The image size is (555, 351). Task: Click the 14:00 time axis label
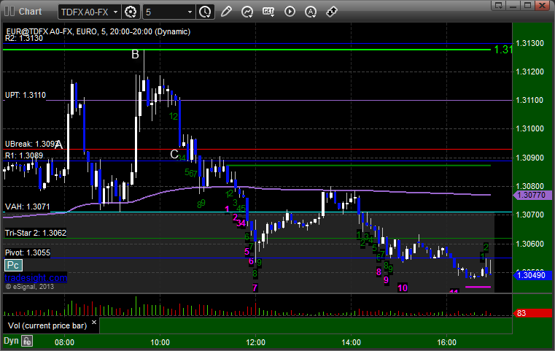(x=351, y=342)
